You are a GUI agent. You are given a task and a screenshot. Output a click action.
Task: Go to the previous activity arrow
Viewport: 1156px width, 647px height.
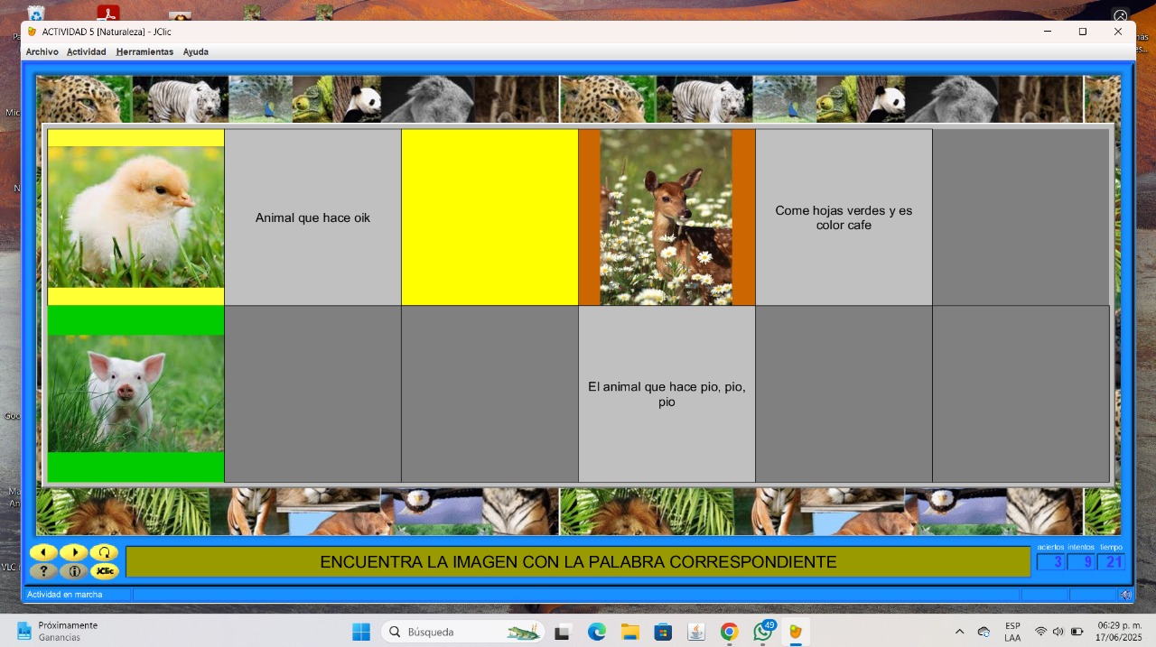click(43, 552)
